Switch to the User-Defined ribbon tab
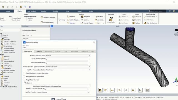The image size is (178, 100). coord(32,11)
